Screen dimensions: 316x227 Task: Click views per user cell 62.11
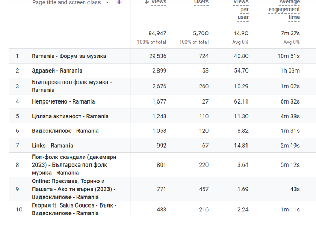241,101
